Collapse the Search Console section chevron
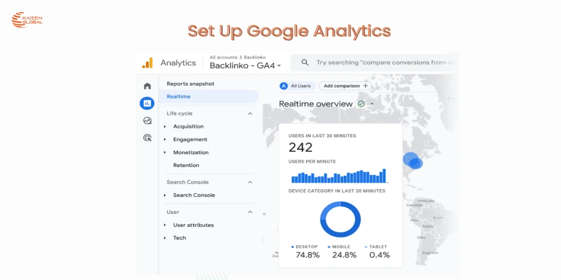The height and width of the screenshot is (280, 561). coord(250,182)
